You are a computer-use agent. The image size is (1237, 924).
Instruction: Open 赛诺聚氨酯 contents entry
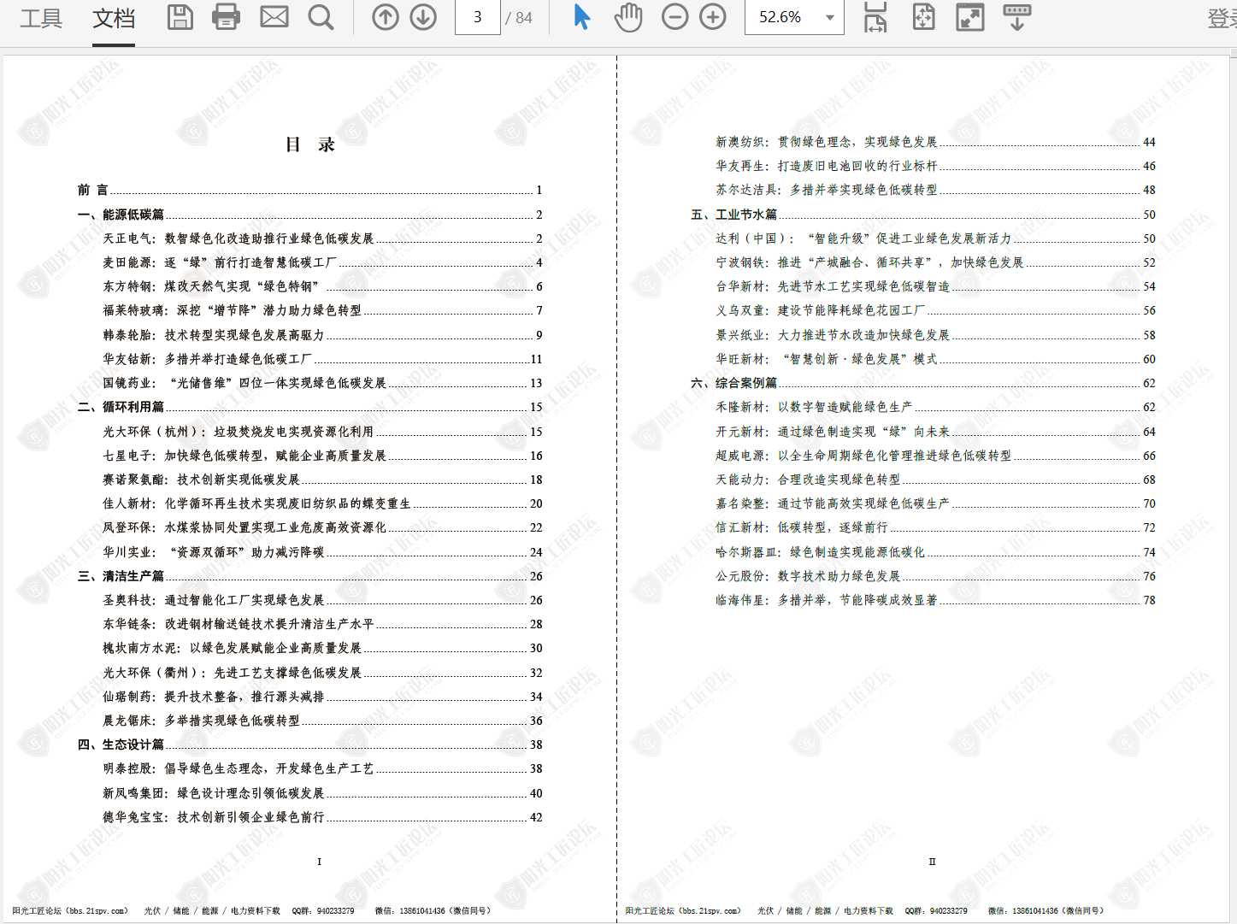point(322,480)
